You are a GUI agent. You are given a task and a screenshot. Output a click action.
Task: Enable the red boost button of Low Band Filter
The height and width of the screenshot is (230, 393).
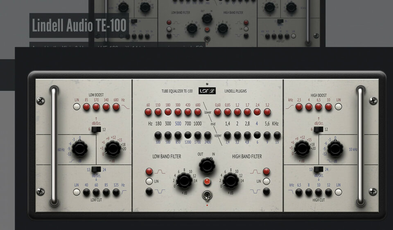[x=149, y=171]
